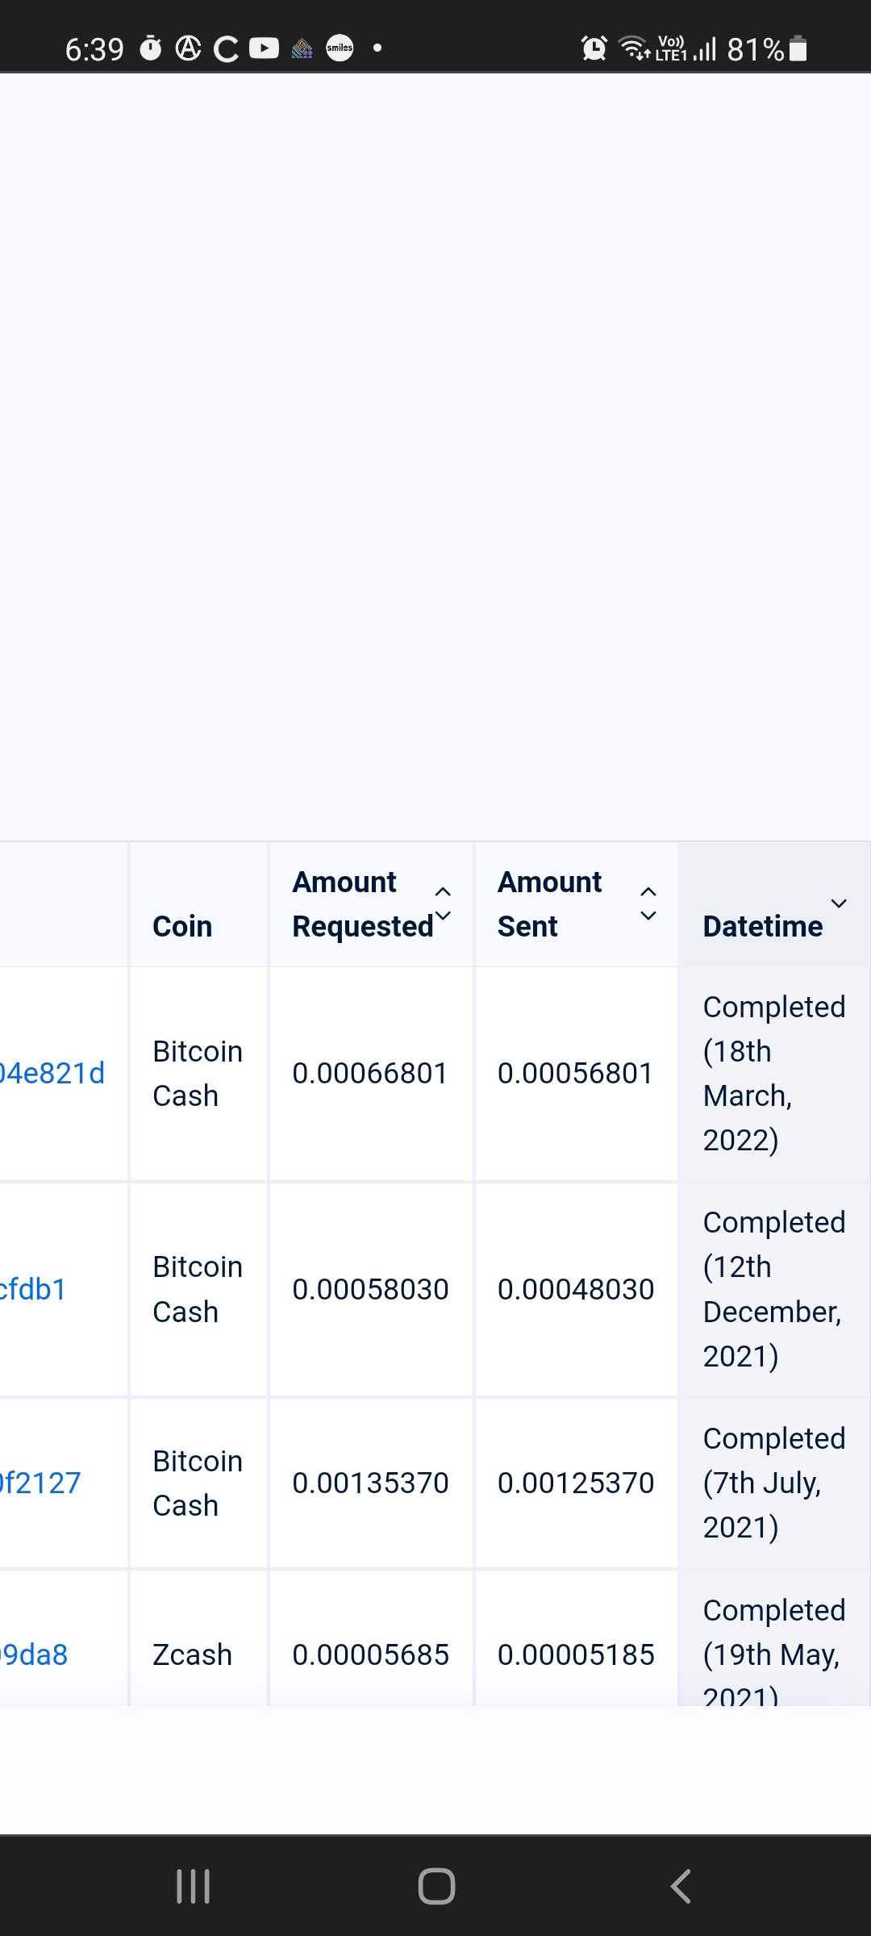Select the 0.00056801 amount sent cell

click(x=575, y=1074)
